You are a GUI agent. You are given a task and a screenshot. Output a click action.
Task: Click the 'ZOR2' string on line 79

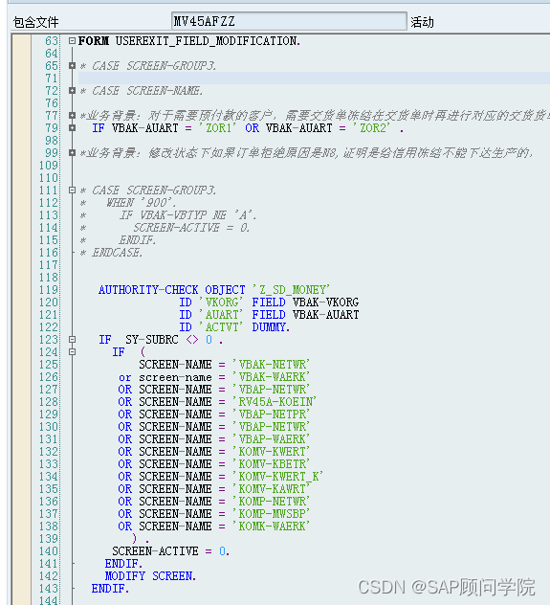click(x=371, y=127)
